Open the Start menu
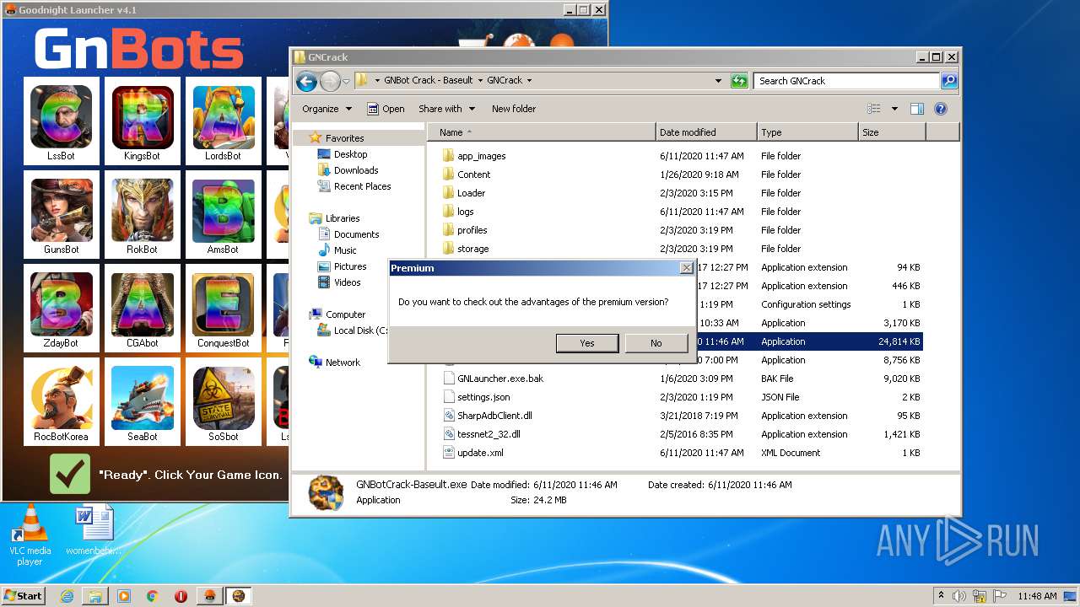Viewport: 1080px width, 607px height. [x=24, y=596]
